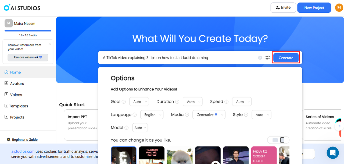Click the Generate button
Viewport: 344px width, 164px height.
click(x=286, y=58)
